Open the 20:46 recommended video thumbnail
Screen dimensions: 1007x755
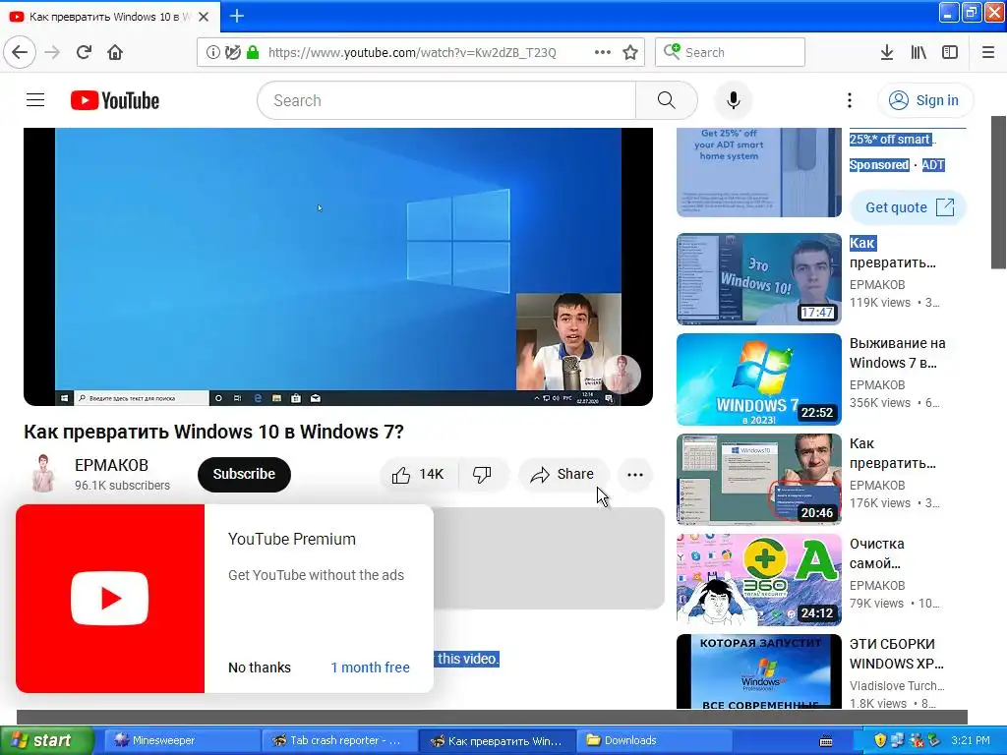click(x=758, y=479)
